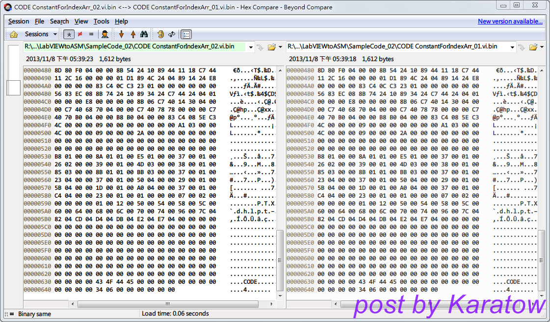Swap sides using the yellow swap icon
The height and width of the screenshot is (322, 550).
click(160, 34)
